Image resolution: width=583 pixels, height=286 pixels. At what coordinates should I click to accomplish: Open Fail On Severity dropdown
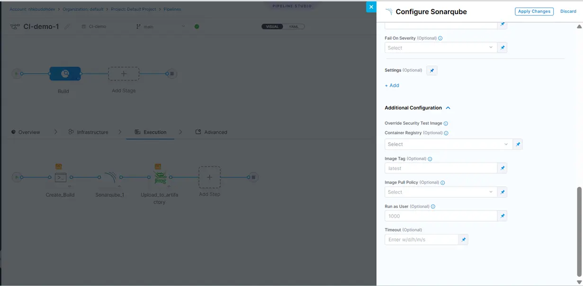[441, 48]
